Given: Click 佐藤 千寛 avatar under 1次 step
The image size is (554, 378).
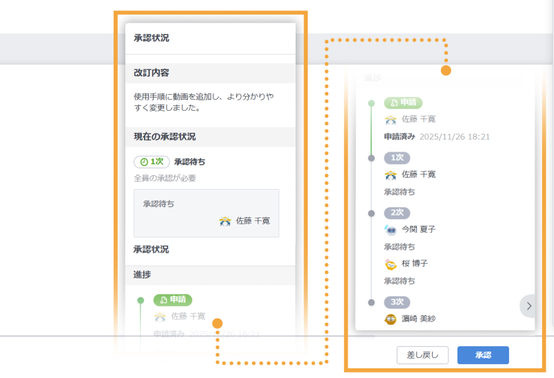Looking at the screenshot, I should tap(391, 174).
